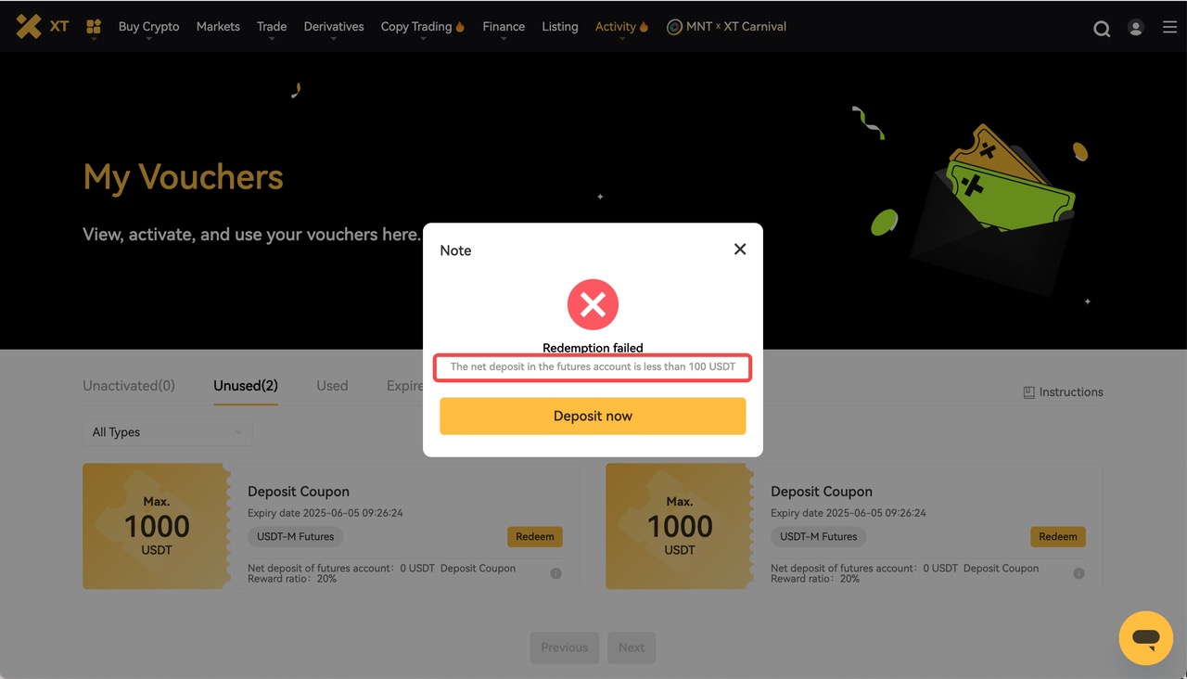Switch to the Unactivated(0) tab
Viewport: 1187px width, 679px height.
[129, 386]
